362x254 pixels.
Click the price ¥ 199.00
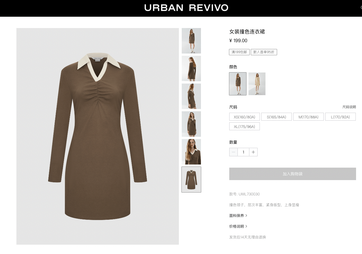coord(238,40)
